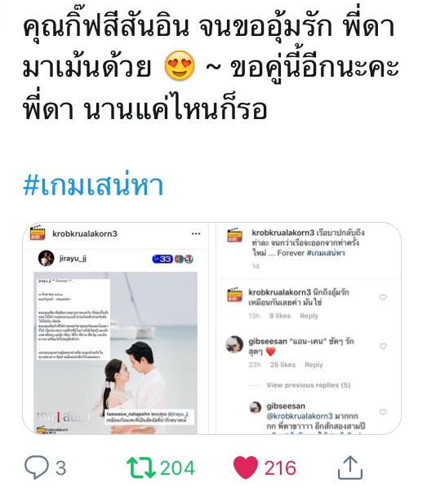Open the couple beach photo thumbnail
The height and width of the screenshot is (496, 427).
tap(116, 352)
